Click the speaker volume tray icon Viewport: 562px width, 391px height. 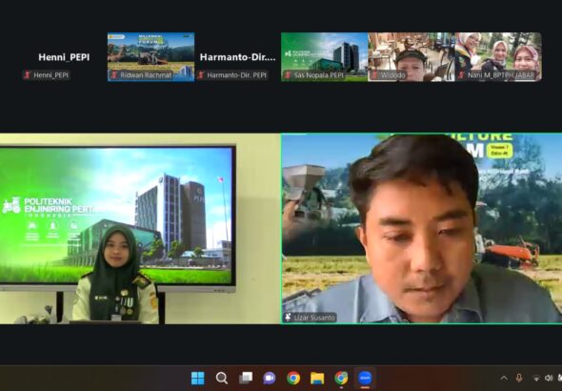(x=549, y=378)
